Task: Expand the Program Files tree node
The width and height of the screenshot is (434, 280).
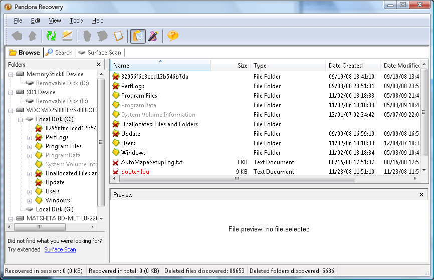Action: point(30,147)
